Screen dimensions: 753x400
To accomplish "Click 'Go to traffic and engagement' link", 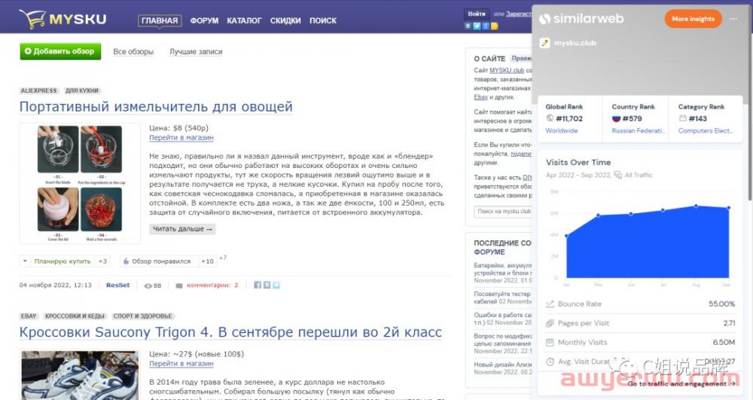I will tap(681, 383).
